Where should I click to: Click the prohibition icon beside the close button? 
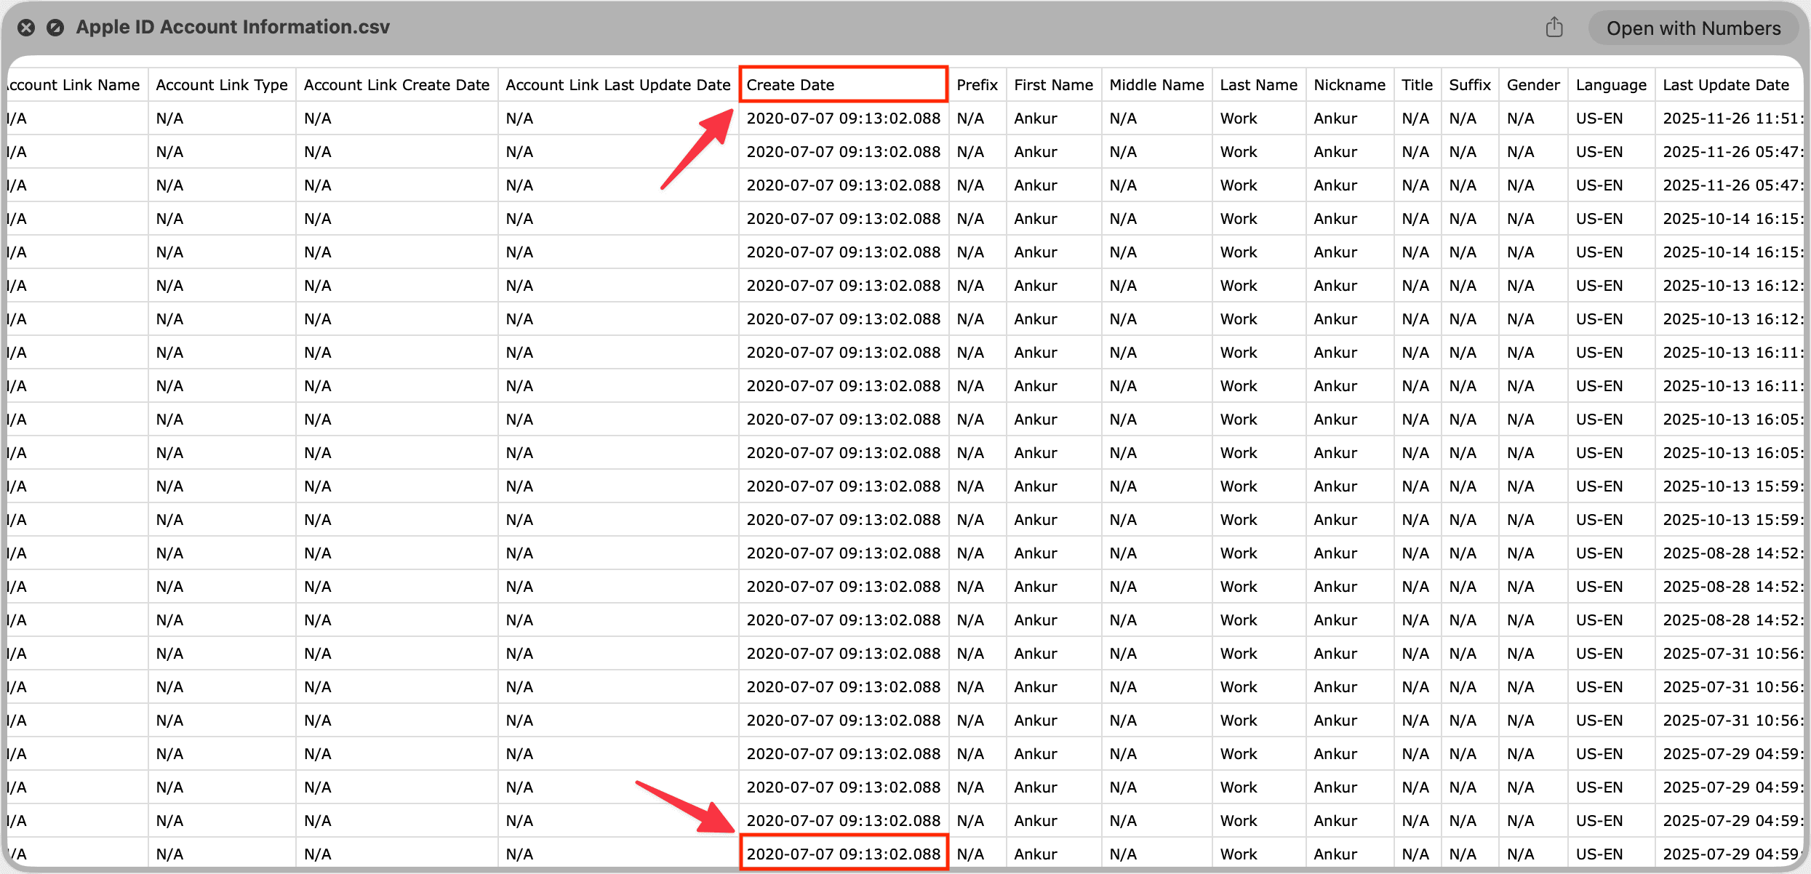(55, 27)
